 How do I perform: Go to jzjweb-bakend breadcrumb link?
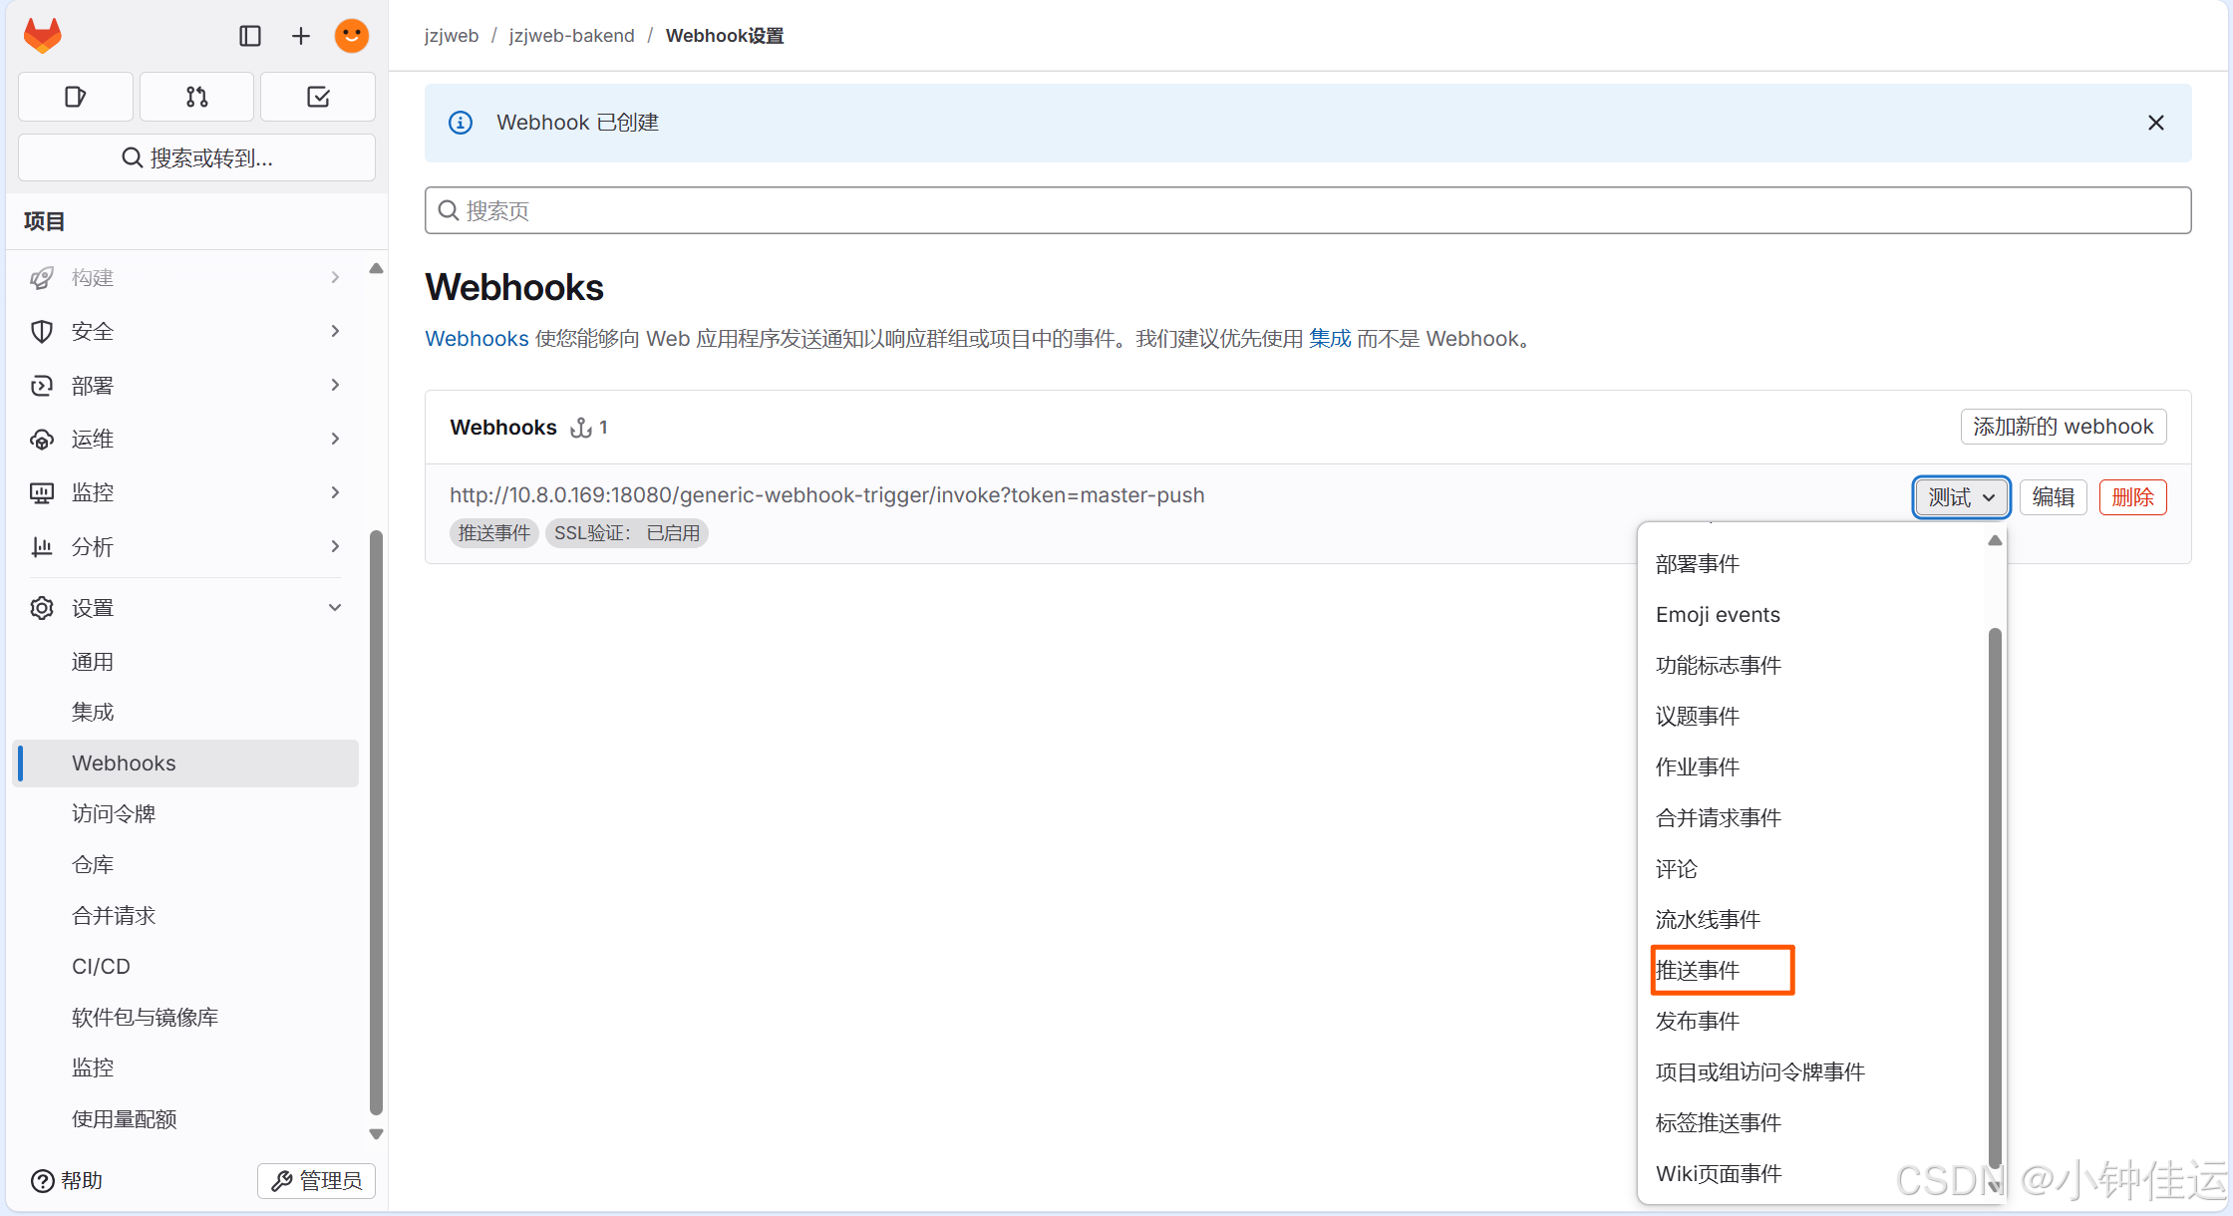pyautogui.click(x=571, y=36)
